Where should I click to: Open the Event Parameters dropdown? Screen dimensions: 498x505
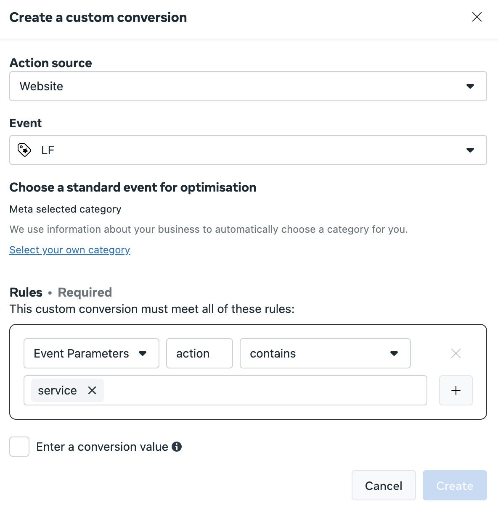[91, 353]
